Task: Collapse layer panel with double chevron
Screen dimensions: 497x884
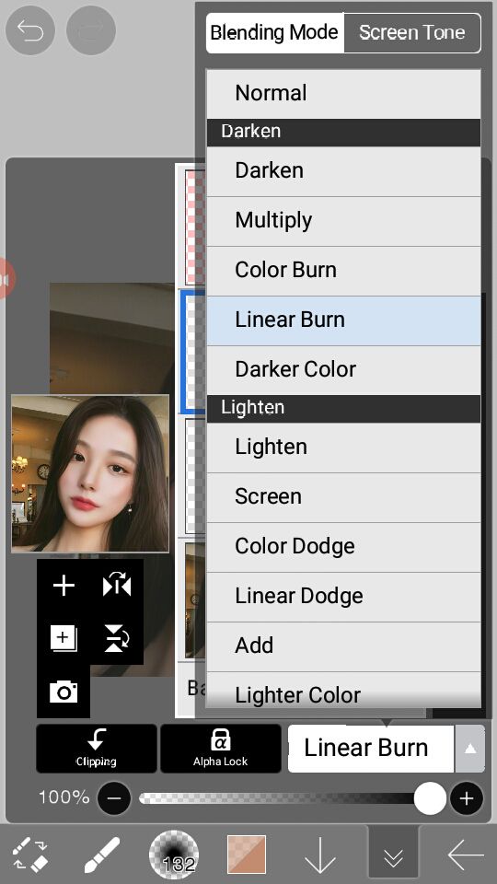Action: [x=393, y=855]
